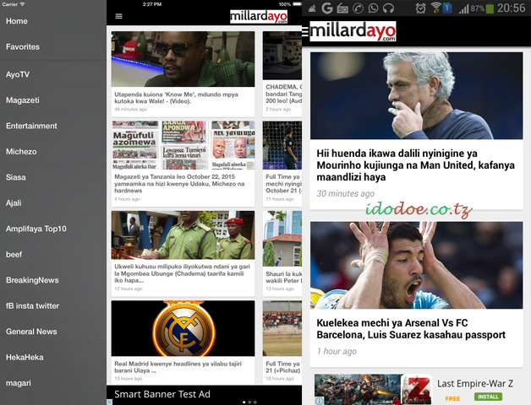Tap alarm clock icon in status bar
Screen dimensions: 531x405
tap(420, 8)
